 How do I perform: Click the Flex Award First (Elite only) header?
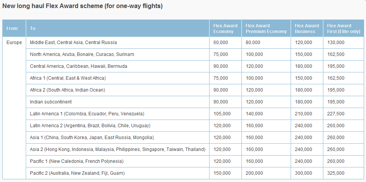(343, 28)
